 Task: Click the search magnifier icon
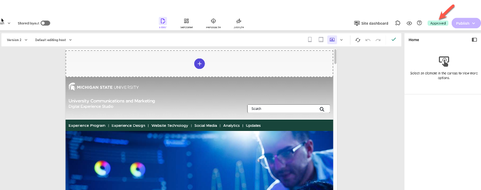322,109
